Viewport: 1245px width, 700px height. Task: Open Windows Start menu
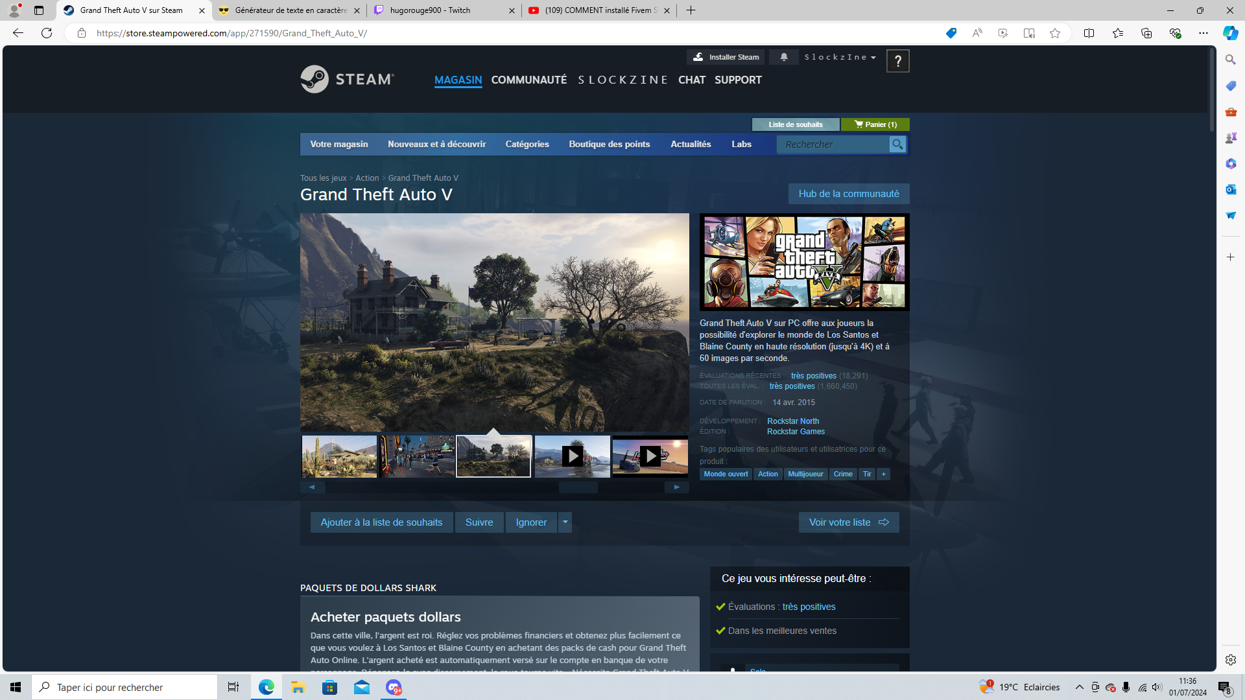click(x=16, y=687)
